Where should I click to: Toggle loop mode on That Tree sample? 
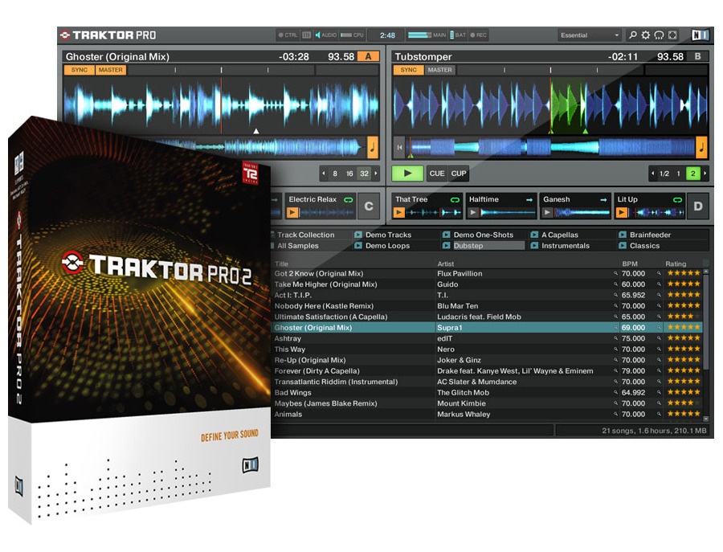coord(455,200)
